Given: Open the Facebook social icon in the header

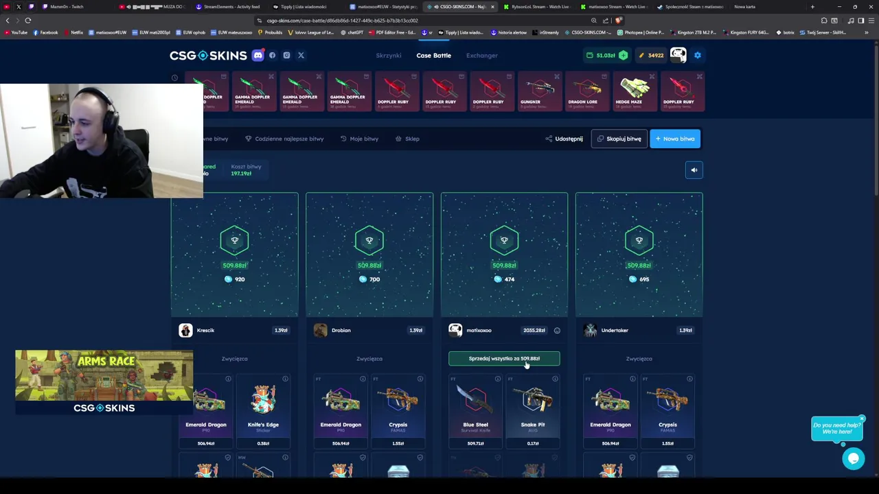Looking at the screenshot, I should [273, 56].
